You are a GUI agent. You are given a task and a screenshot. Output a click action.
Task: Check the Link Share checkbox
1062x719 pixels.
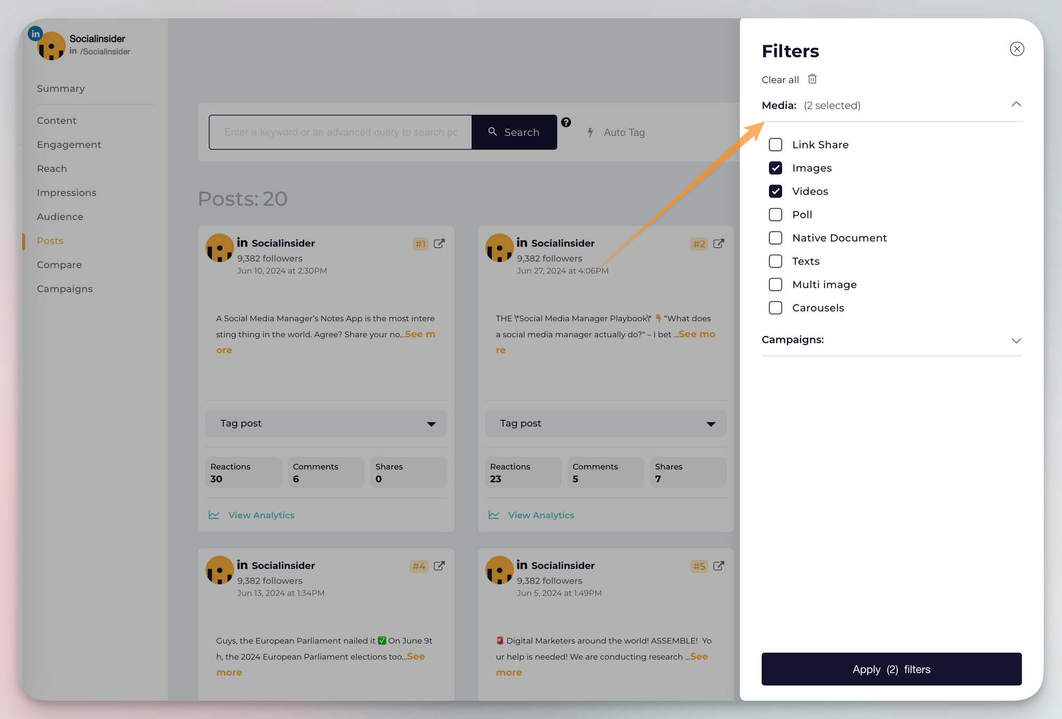775,144
